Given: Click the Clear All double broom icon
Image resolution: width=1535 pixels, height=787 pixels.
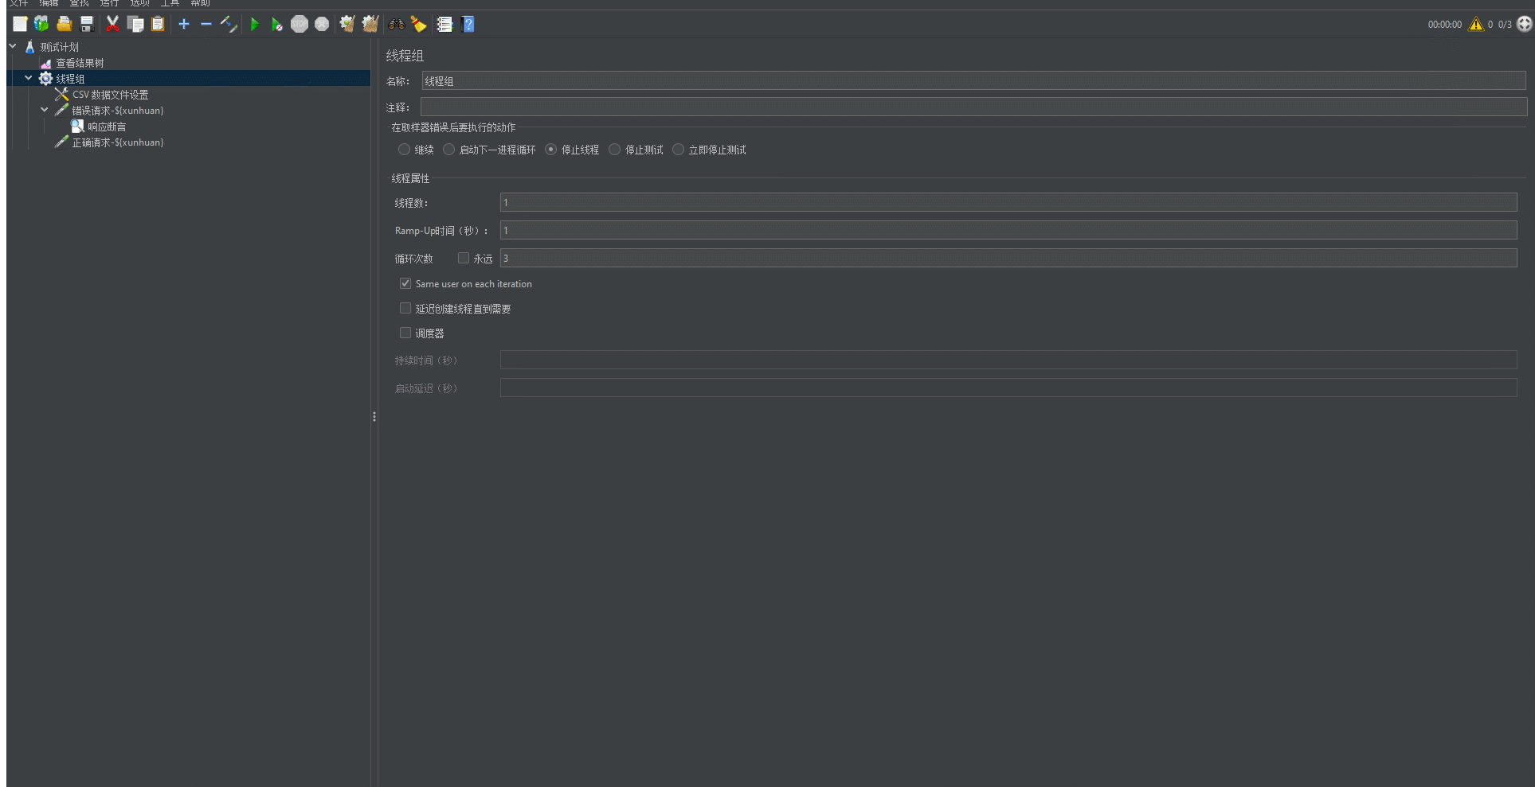Looking at the screenshot, I should point(370,25).
